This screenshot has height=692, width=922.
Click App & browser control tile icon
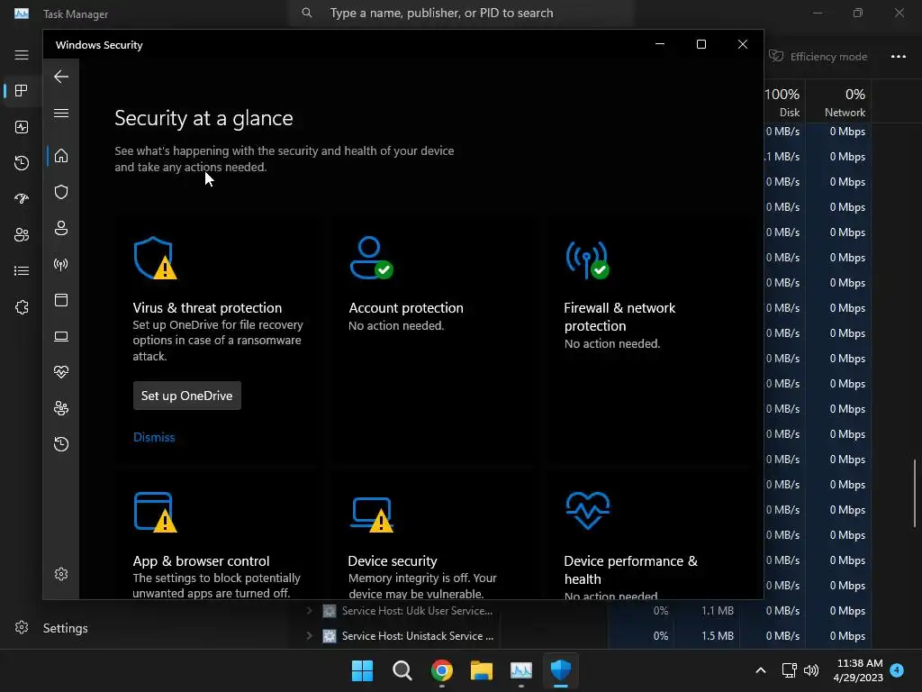pos(155,512)
